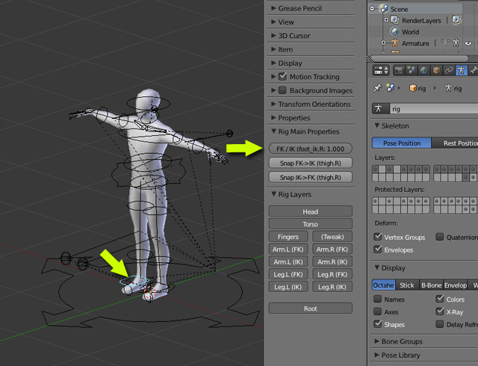
Task: Open the Render properties tab (camera icon)
Action: 399,70
